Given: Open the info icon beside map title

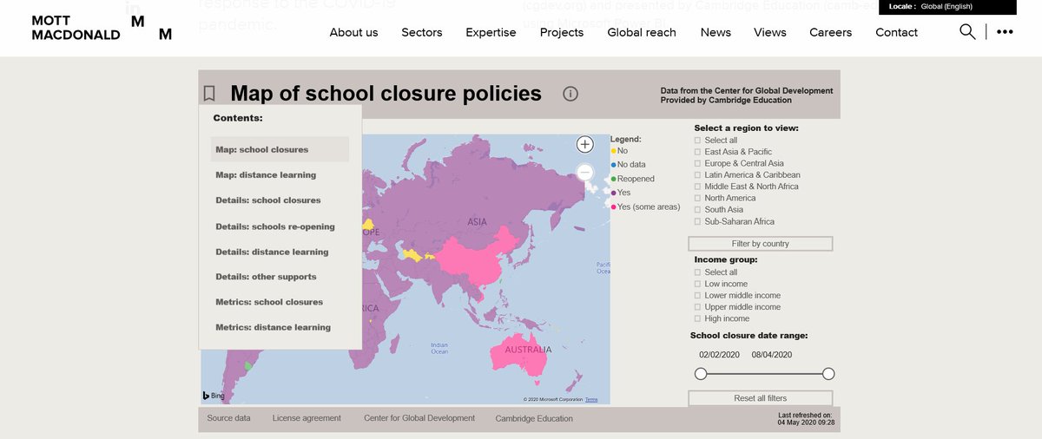Looking at the screenshot, I should [570, 94].
